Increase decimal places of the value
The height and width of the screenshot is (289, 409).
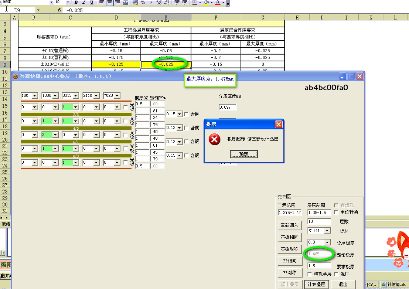159,2
